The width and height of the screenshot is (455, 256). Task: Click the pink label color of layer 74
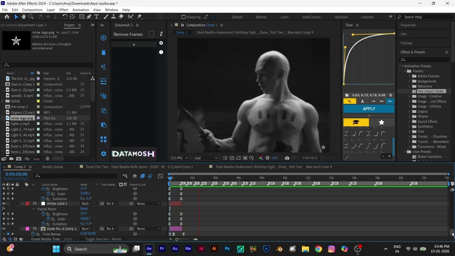[28, 229]
